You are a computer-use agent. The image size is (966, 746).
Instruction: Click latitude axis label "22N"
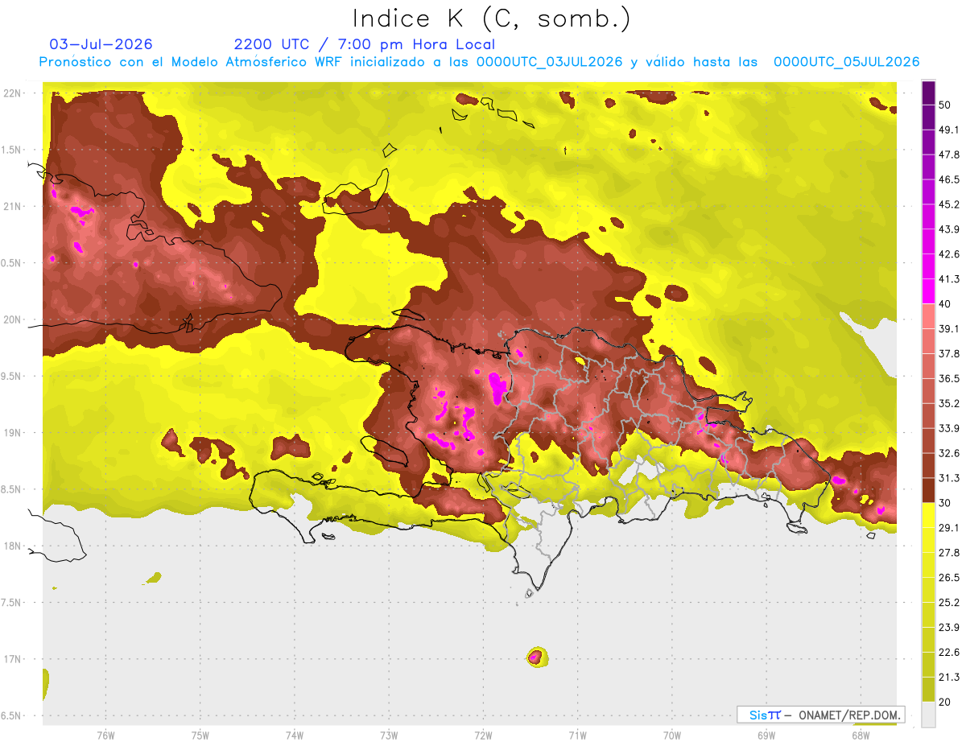[x=12, y=93]
